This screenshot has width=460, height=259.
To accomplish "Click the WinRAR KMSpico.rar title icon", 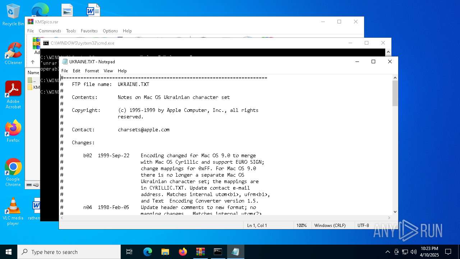I will tap(31, 22).
